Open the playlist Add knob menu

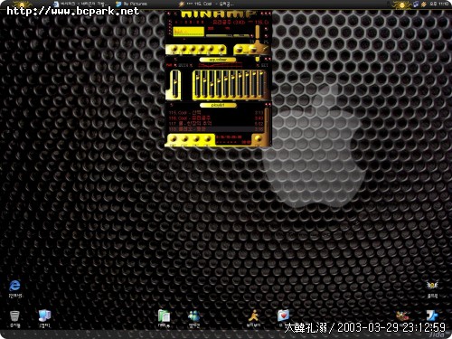click(174, 139)
